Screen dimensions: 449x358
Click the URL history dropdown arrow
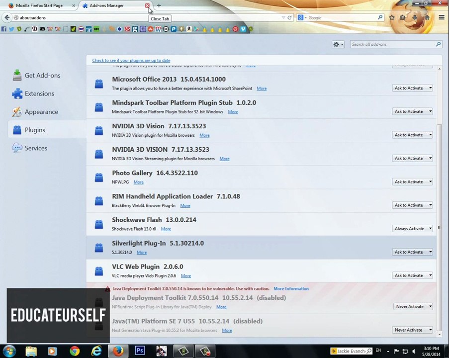[x=283, y=17]
